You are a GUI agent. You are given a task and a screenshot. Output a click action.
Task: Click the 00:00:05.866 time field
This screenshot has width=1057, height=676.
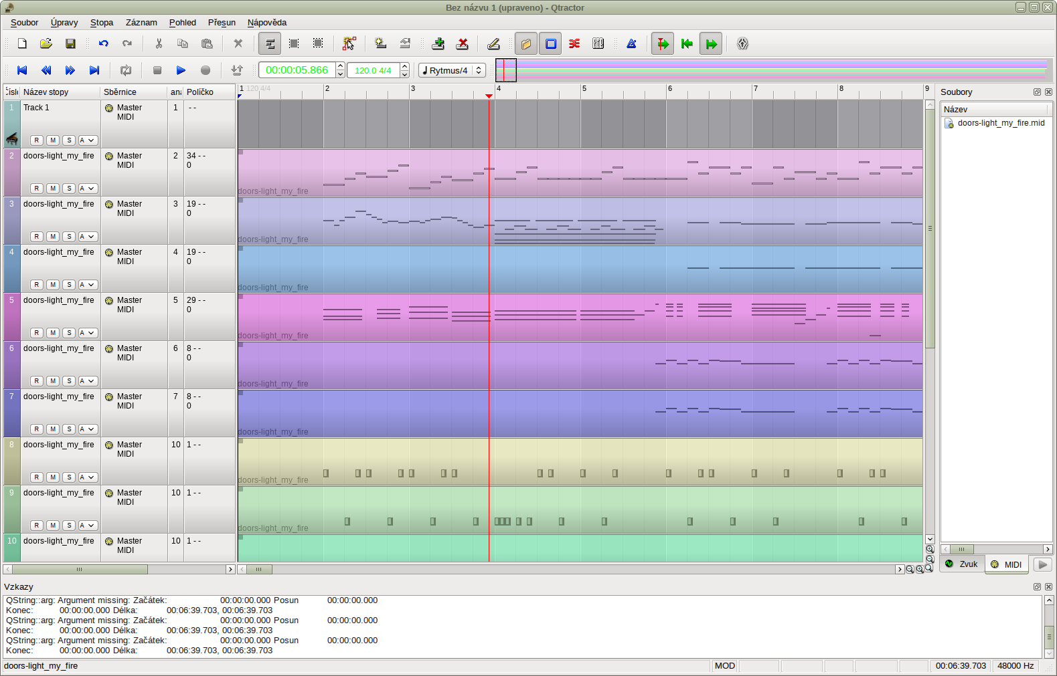pyautogui.click(x=297, y=70)
